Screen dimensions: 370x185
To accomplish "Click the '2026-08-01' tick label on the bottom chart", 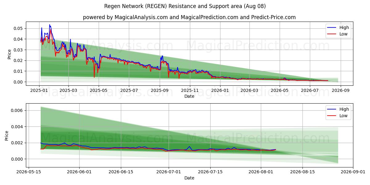I will [x=261, y=172].
